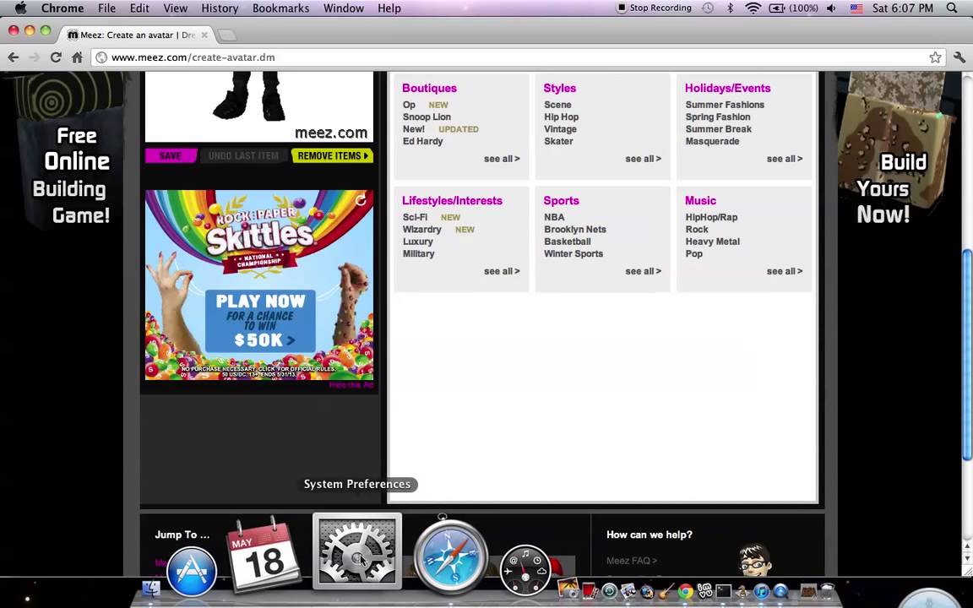The width and height of the screenshot is (973, 608).
Task: Open the Apple menu
Action: click(20, 8)
